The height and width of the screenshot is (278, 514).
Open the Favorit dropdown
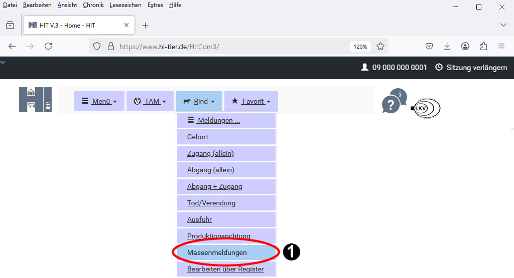251,101
